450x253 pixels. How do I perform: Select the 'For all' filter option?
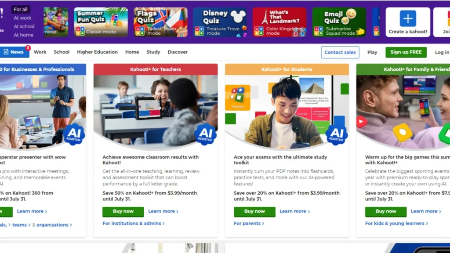(x=21, y=10)
